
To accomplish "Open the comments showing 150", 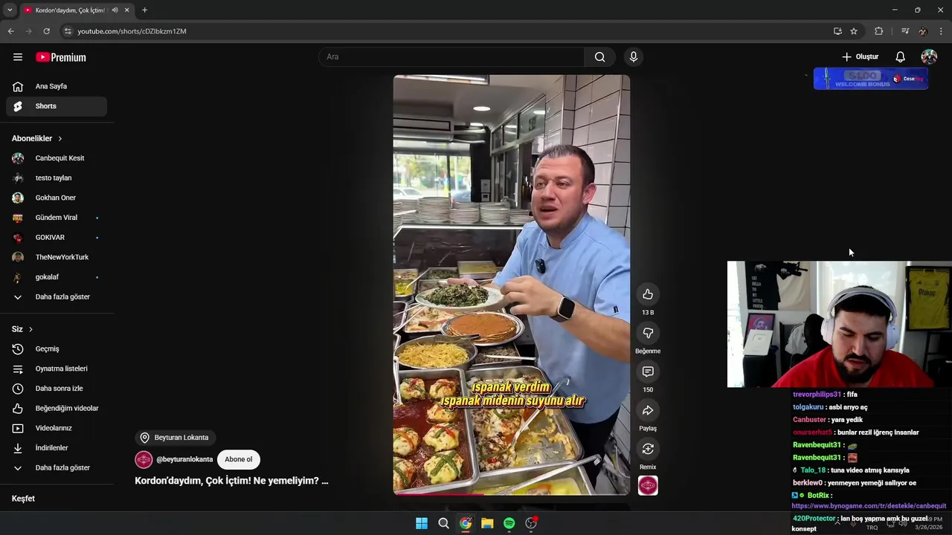I will point(648,372).
